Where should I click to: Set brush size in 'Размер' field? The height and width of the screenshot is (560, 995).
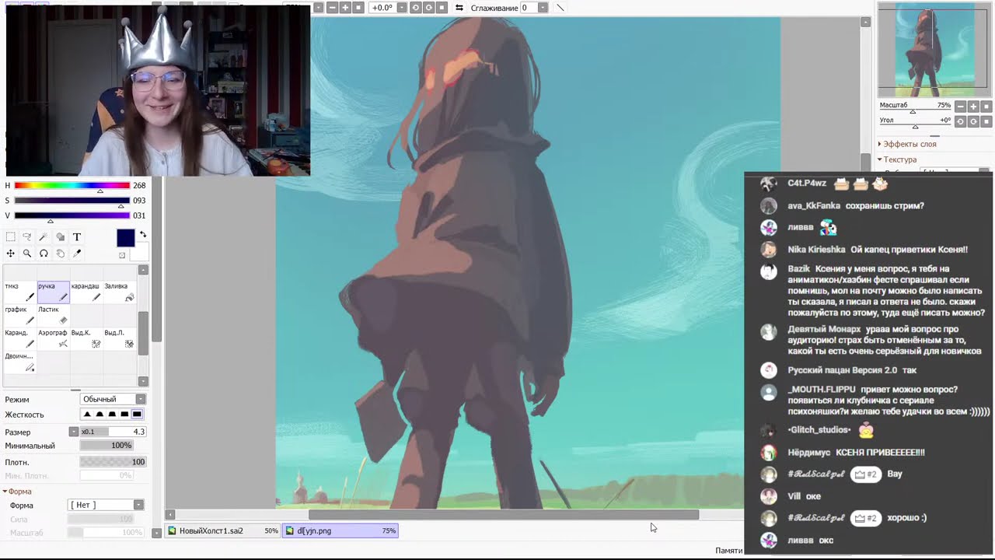point(113,432)
